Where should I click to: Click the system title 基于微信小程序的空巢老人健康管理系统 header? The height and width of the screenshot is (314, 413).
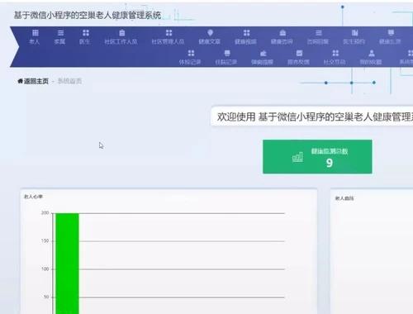point(88,15)
